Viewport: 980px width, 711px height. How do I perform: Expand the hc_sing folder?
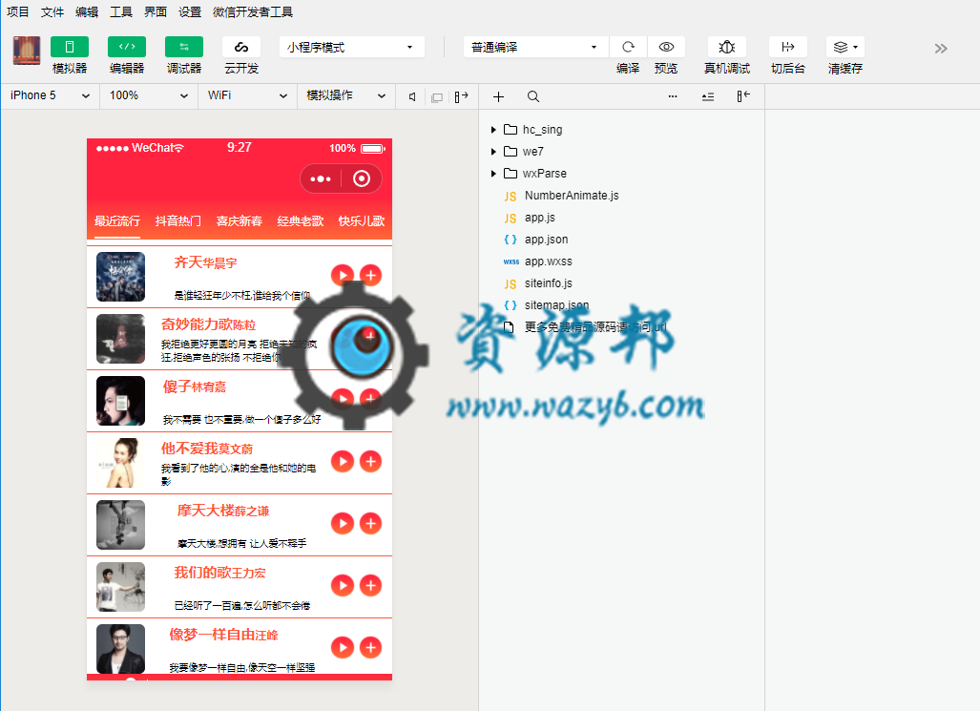(x=493, y=130)
